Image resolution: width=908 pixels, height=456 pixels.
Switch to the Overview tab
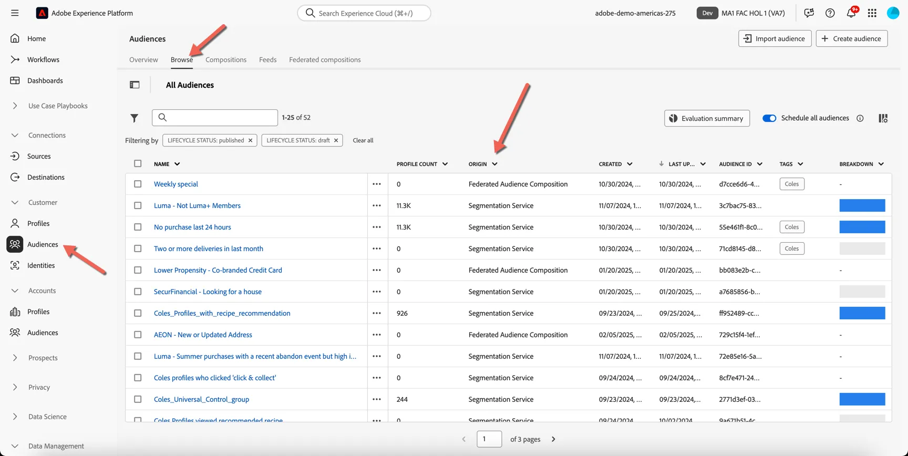[x=143, y=60]
